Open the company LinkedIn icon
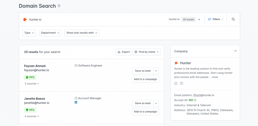This screenshot has width=258, height=126. pyautogui.click(x=181, y=84)
